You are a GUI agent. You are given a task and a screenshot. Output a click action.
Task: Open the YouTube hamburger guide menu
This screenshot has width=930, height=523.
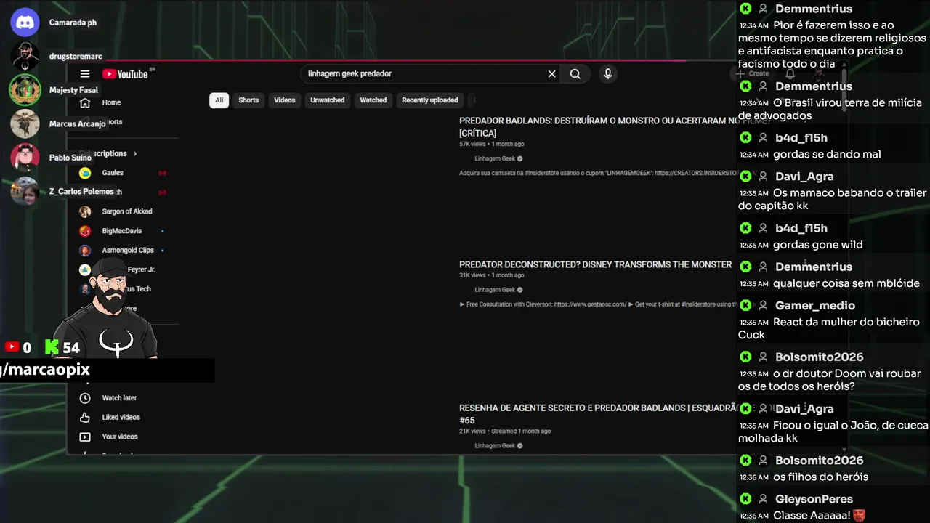pos(85,74)
